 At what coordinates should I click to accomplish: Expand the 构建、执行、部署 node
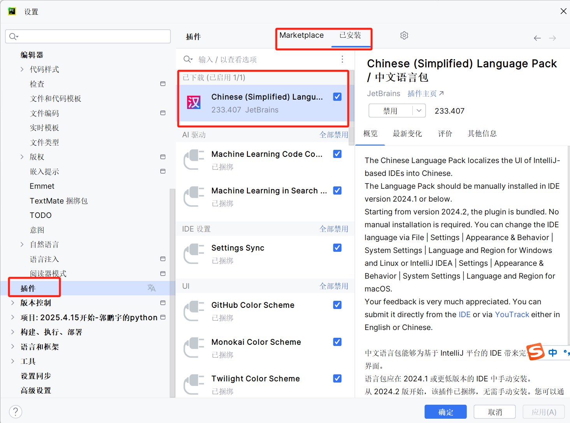point(12,332)
